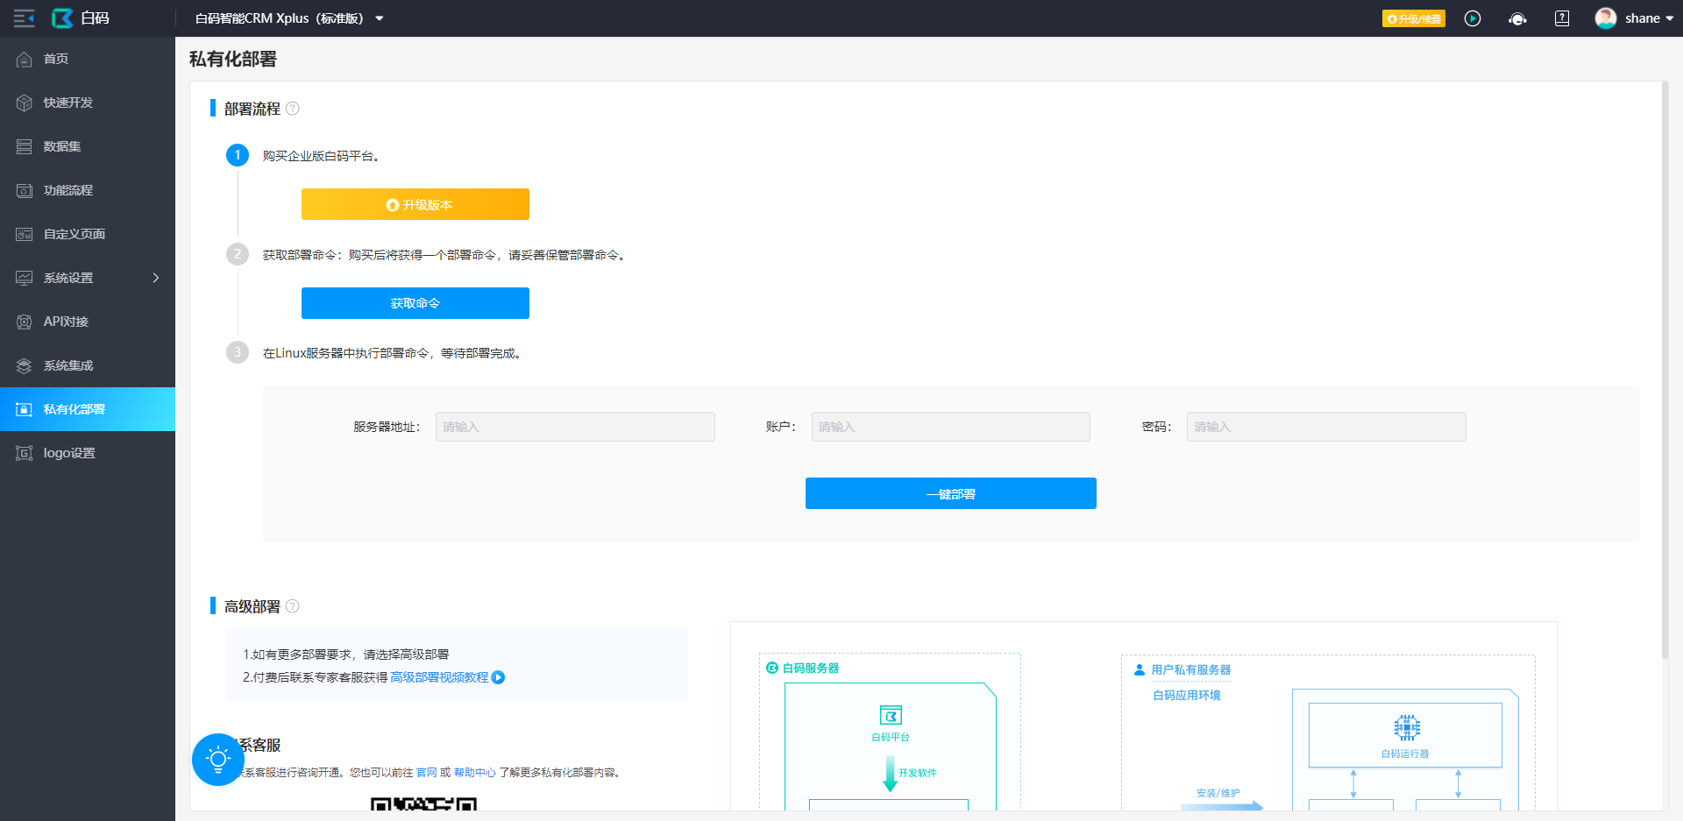Open the 高级部署视频教程 link

tap(440, 677)
